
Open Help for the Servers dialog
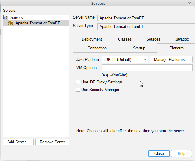click(182, 153)
